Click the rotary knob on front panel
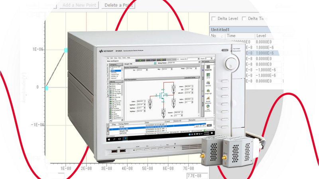The image size is (319, 179). click(x=230, y=63)
